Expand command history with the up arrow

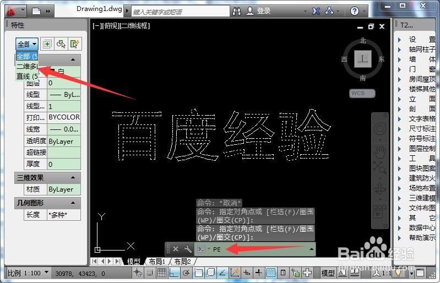311,249
